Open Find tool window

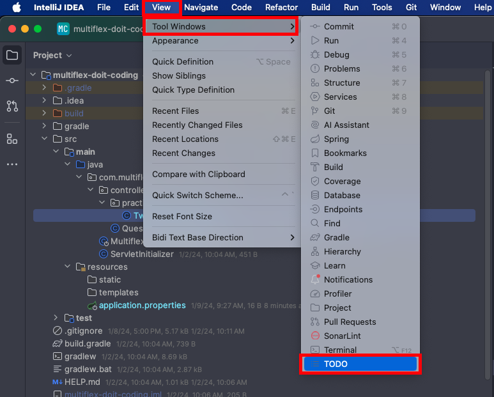tap(360, 223)
